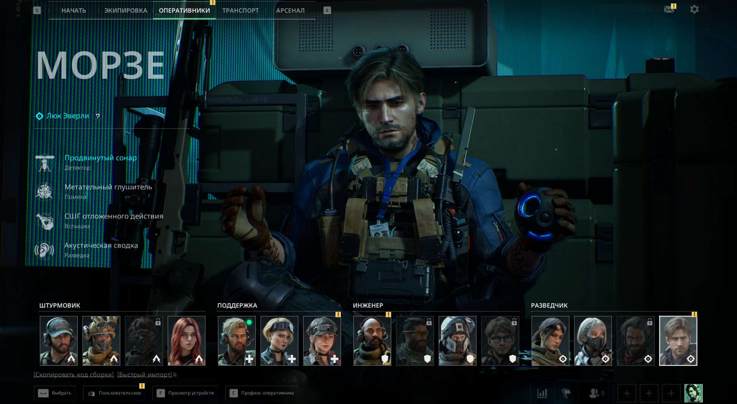Select the СШГ отложенного действия flash icon
Screen dimensions: 737x404
coord(45,221)
